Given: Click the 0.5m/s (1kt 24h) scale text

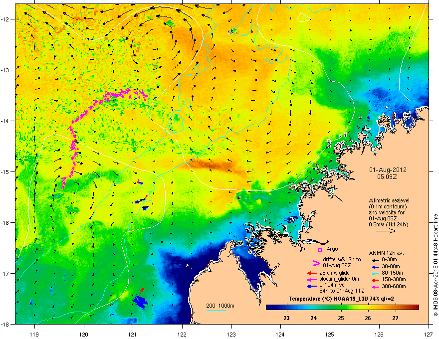Looking at the screenshot, I should pos(388,224).
